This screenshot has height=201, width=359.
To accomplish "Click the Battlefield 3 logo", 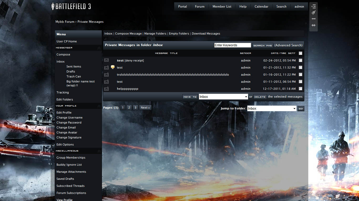I will pyautogui.click(x=71, y=6).
